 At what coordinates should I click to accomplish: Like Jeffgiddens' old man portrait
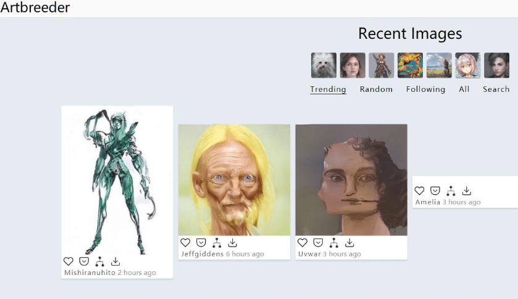click(x=185, y=243)
